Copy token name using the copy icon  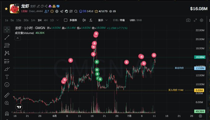(x=42, y=6)
